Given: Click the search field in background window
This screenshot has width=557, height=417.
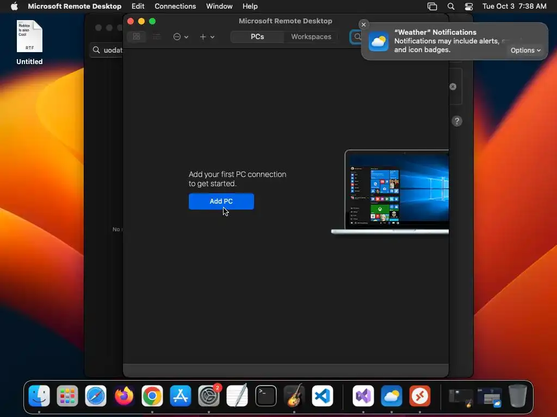Looking at the screenshot, I should point(107,50).
